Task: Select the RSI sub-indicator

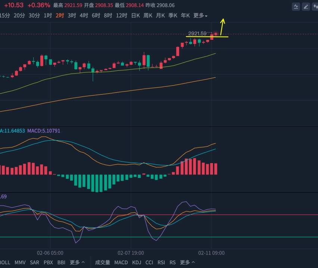Action: point(161,262)
